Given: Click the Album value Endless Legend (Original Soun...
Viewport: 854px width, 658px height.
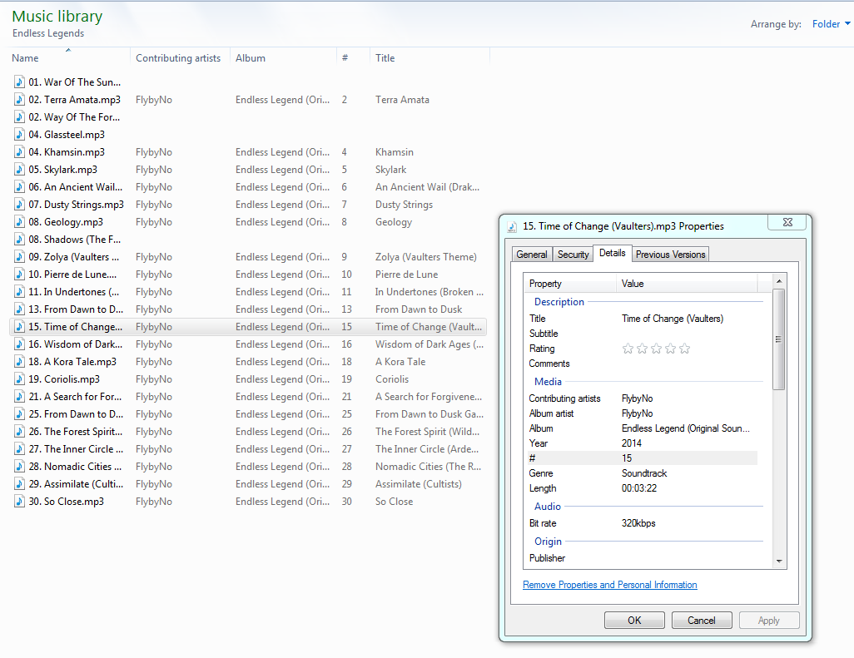Looking at the screenshot, I should click(x=686, y=429).
